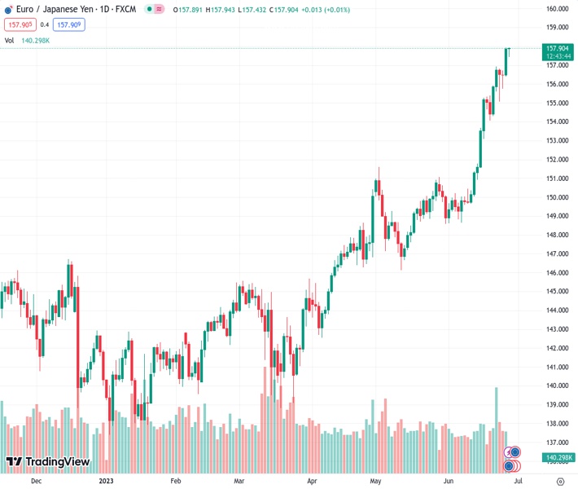Viewport: 578px width, 489px height.
Task: Click the TradingView logo
Action: coord(47,462)
